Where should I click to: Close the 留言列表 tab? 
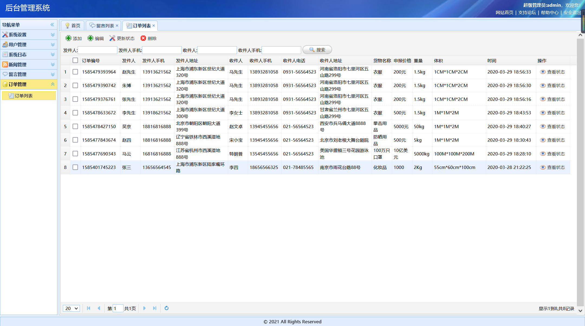(x=117, y=25)
